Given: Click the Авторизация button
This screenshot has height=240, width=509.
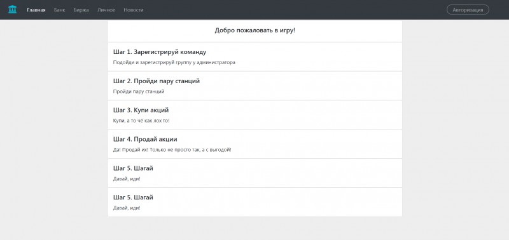Looking at the screenshot, I should (x=468, y=10).
